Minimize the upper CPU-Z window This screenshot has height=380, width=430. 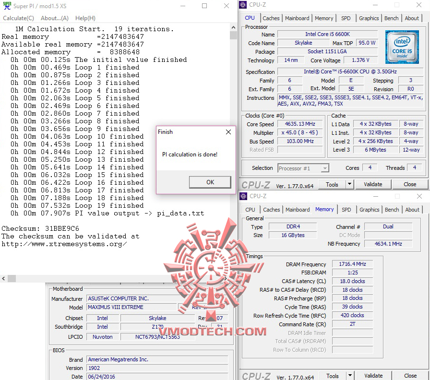coord(375,5)
